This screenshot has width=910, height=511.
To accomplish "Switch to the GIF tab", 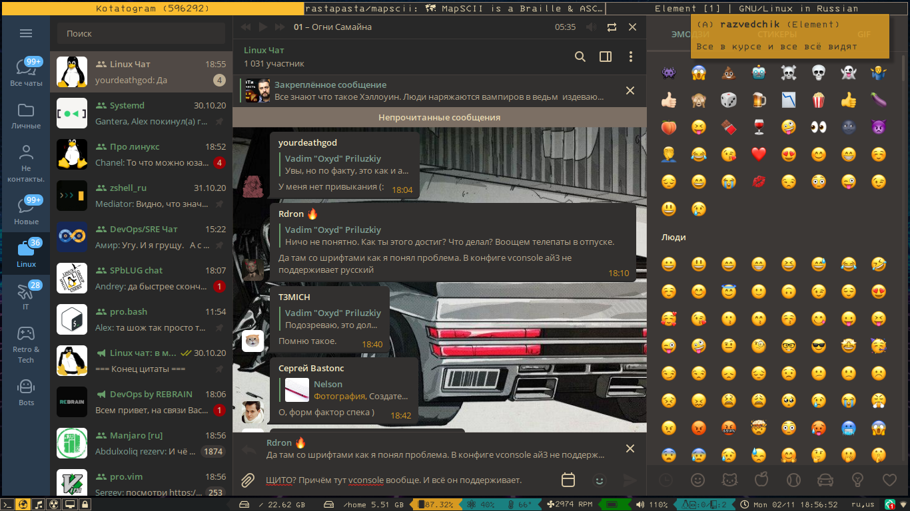I will pyautogui.click(x=864, y=34).
